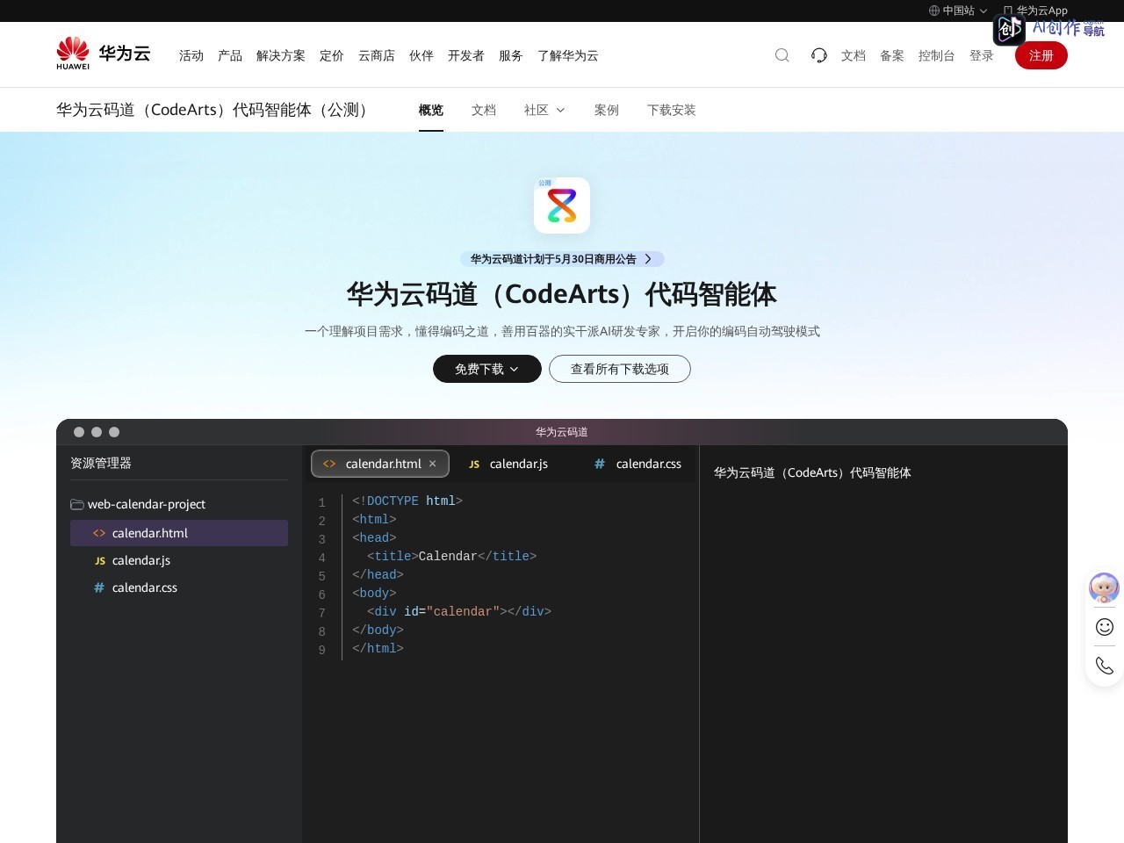Open the 5月30日商用公告 announcement link
Viewport: 1124px width, 843px height.
pyautogui.click(x=562, y=259)
